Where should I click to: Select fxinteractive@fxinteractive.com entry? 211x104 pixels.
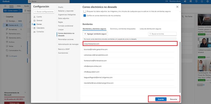point(129,61)
